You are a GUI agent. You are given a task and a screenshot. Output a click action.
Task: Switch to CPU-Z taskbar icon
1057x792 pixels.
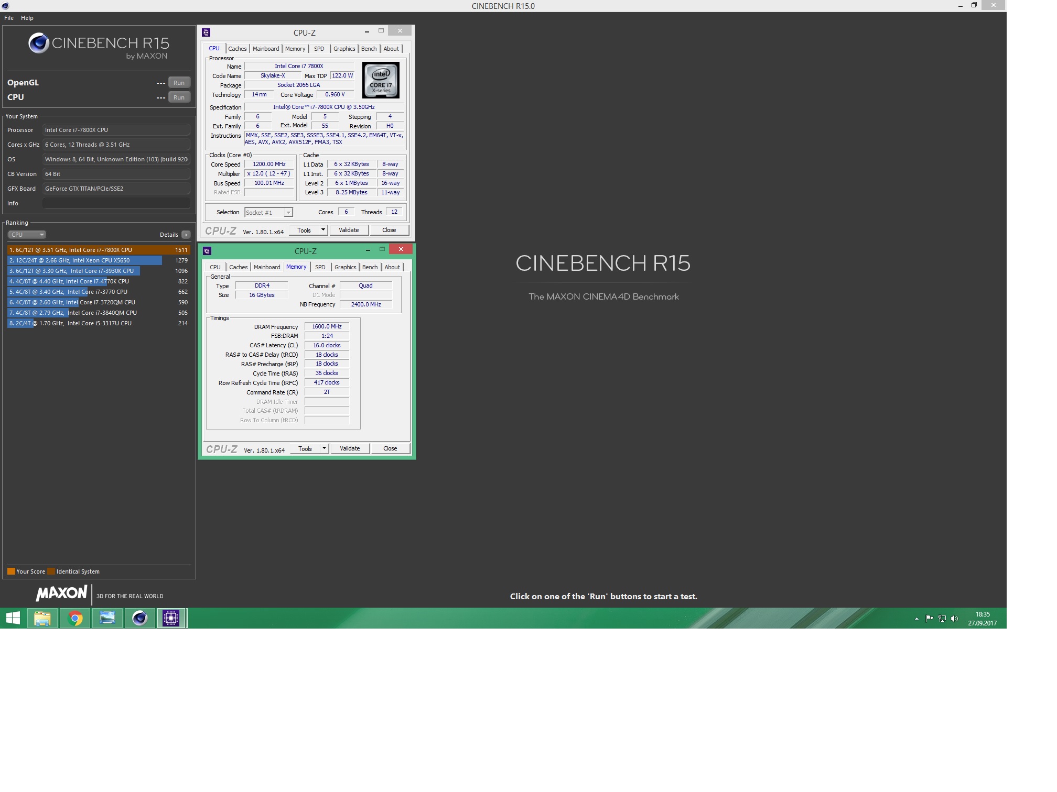(171, 619)
